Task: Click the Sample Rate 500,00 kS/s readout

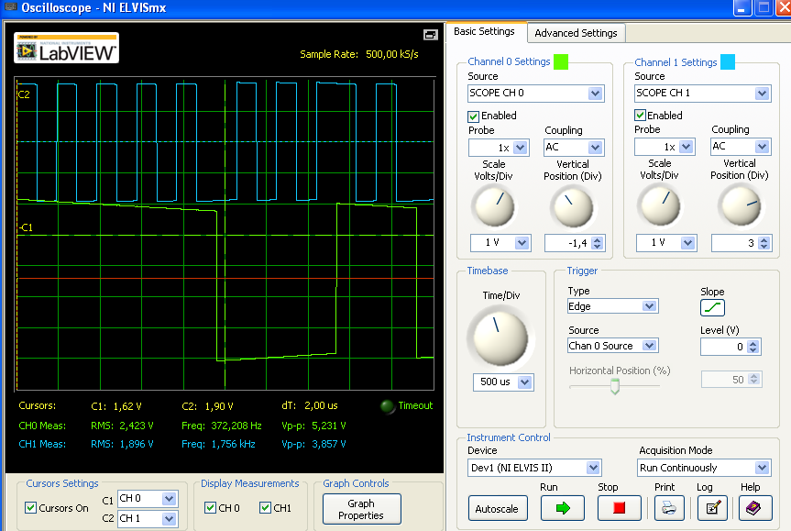Action: coord(359,54)
